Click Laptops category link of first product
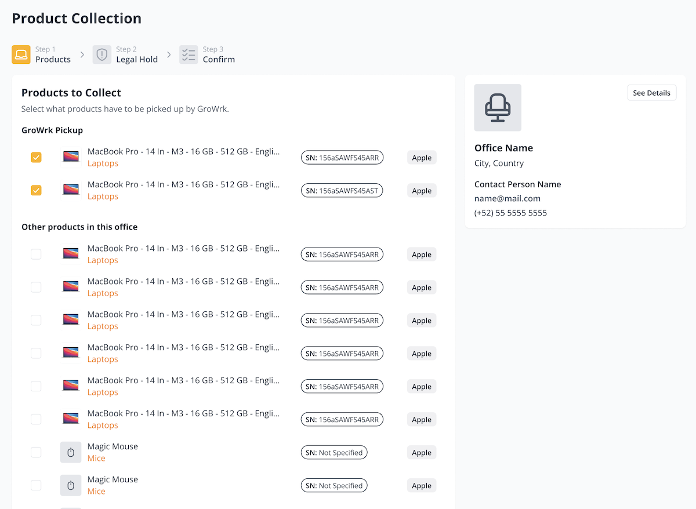The width and height of the screenshot is (696, 509). click(103, 163)
